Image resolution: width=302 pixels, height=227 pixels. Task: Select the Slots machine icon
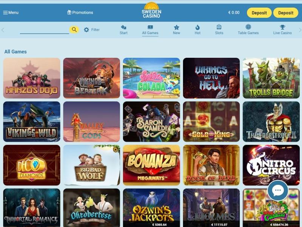coord(219,27)
